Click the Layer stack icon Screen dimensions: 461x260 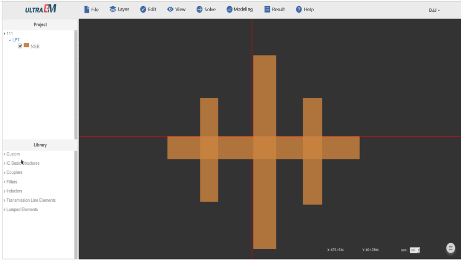[x=113, y=9]
